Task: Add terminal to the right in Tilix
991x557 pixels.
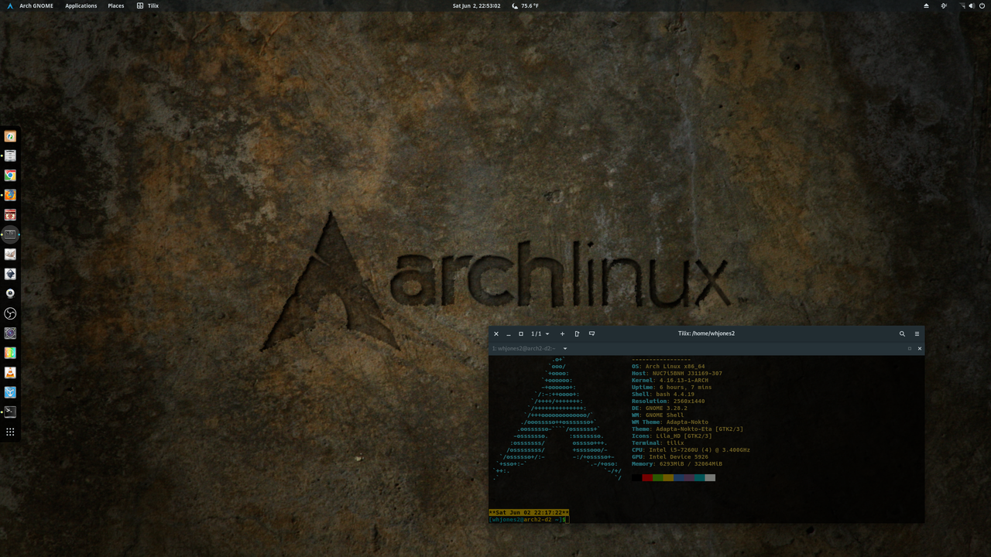Action: point(577,333)
